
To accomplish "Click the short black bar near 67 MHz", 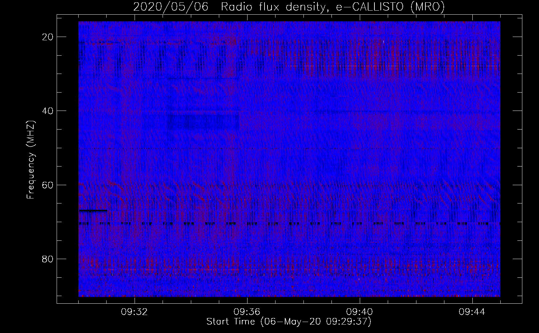I will (x=93, y=211).
